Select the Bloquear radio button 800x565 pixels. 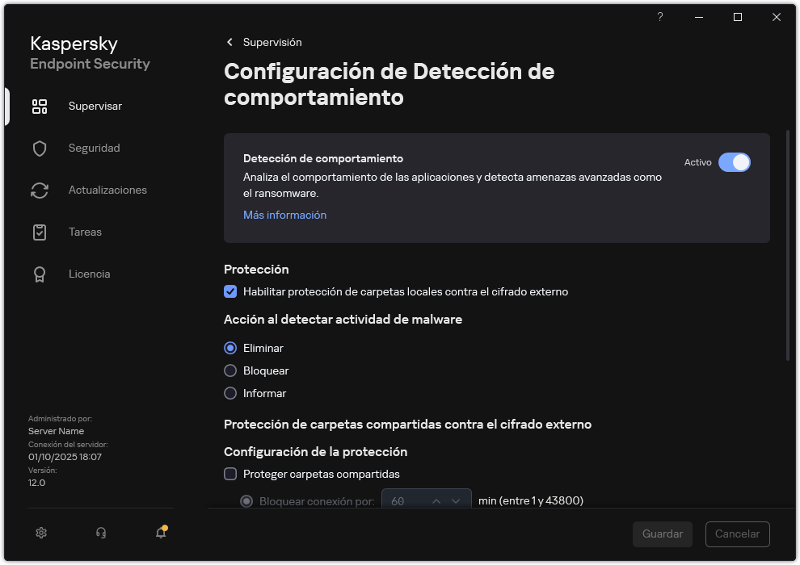230,370
